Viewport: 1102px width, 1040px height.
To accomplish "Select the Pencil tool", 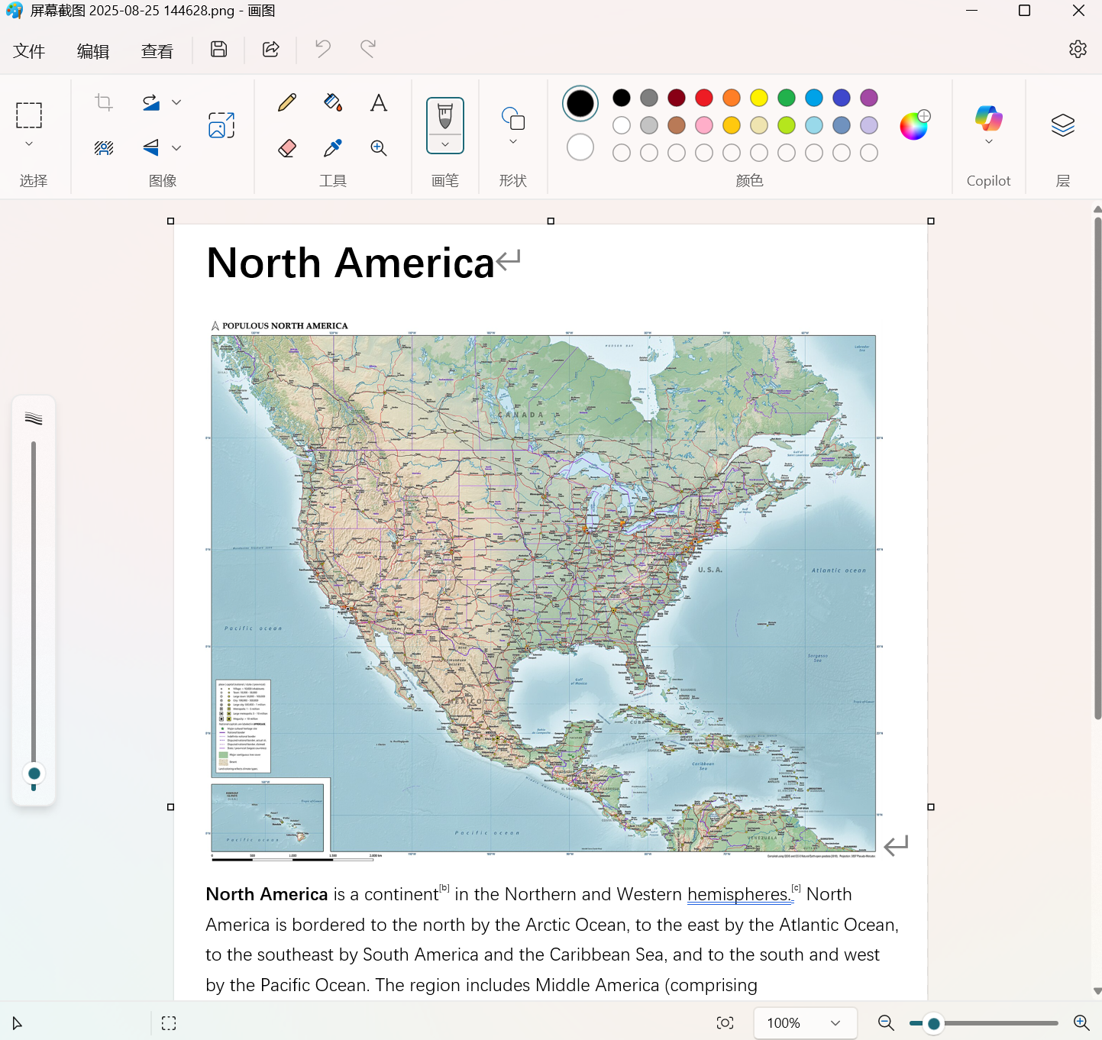I will (287, 102).
